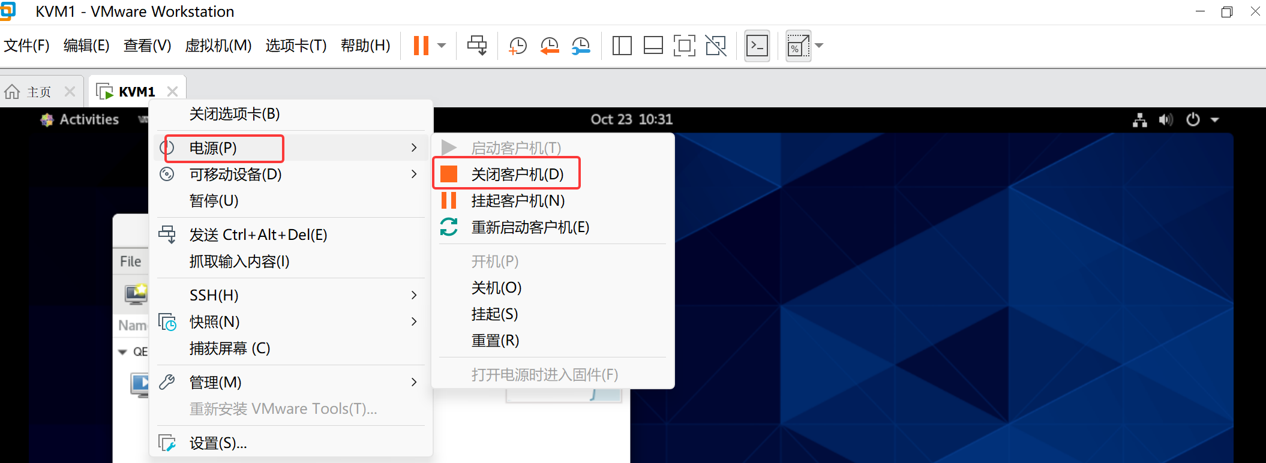The height and width of the screenshot is (463, 1266).
Task: Expand the stretch display dropdown arrow
Action: [819, 46]
